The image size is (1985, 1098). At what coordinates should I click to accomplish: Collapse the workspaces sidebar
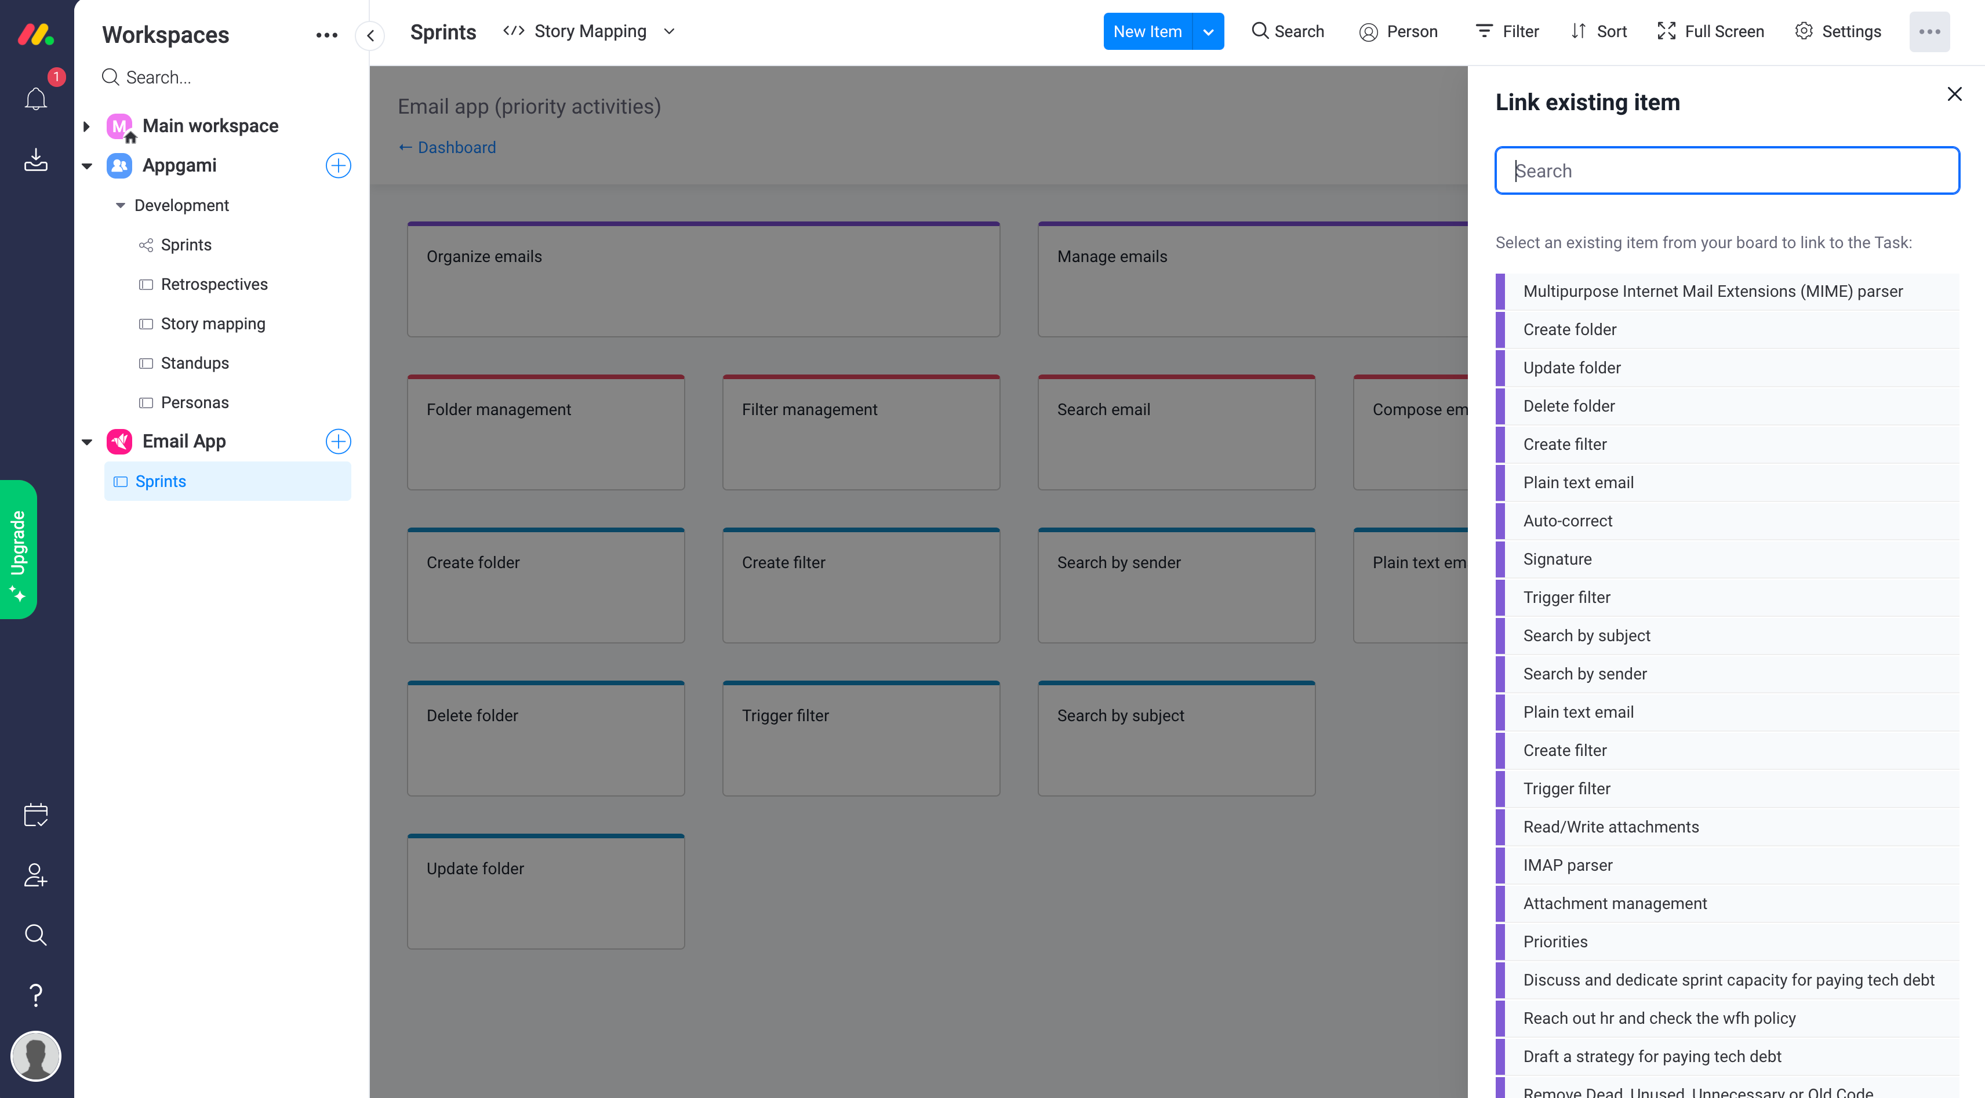pos(370,35)
